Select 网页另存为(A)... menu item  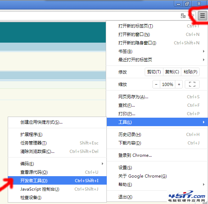coord(157,97)
